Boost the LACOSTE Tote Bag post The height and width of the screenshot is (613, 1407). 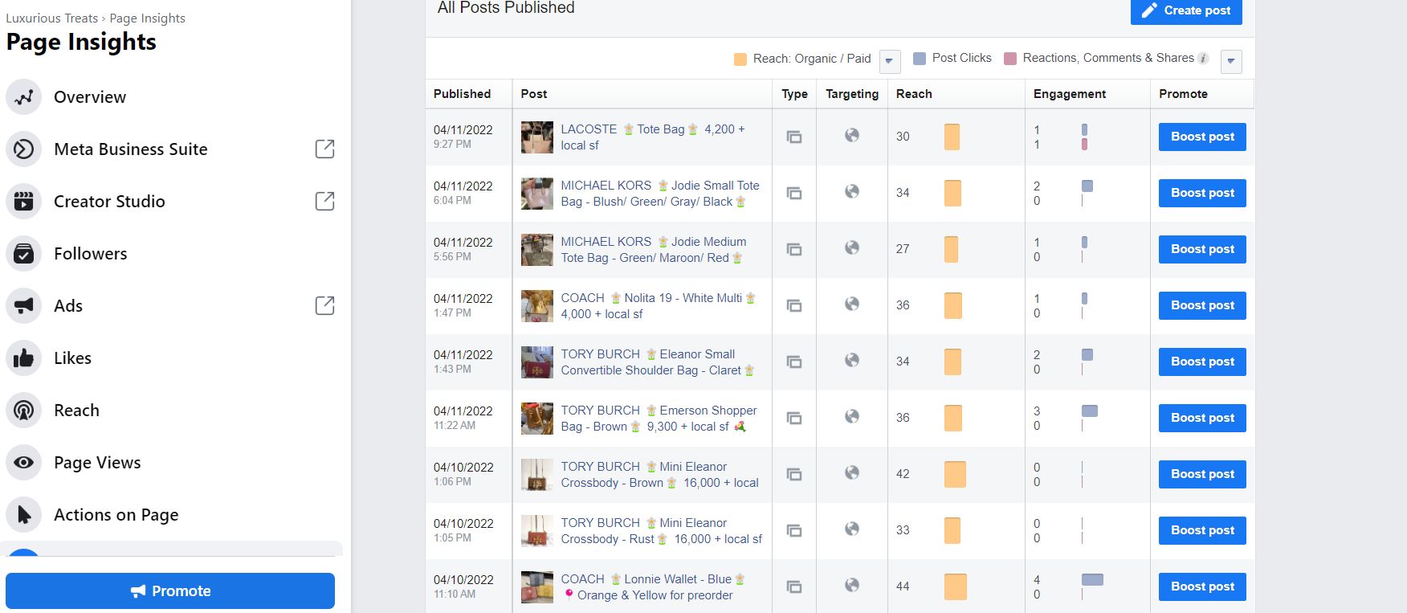[1202, 137]
